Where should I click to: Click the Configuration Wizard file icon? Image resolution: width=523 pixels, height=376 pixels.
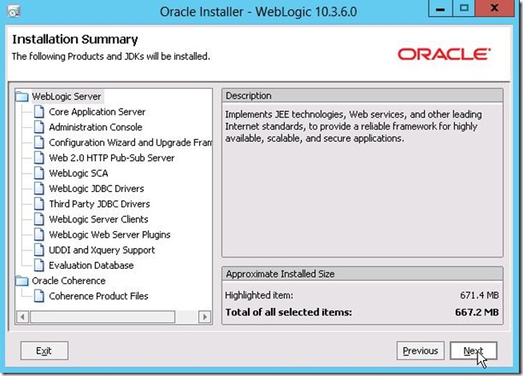(39, 142)
